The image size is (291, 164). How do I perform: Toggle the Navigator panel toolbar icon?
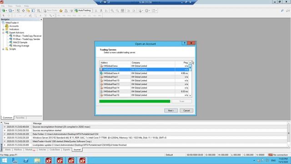(x=28, y=10)
